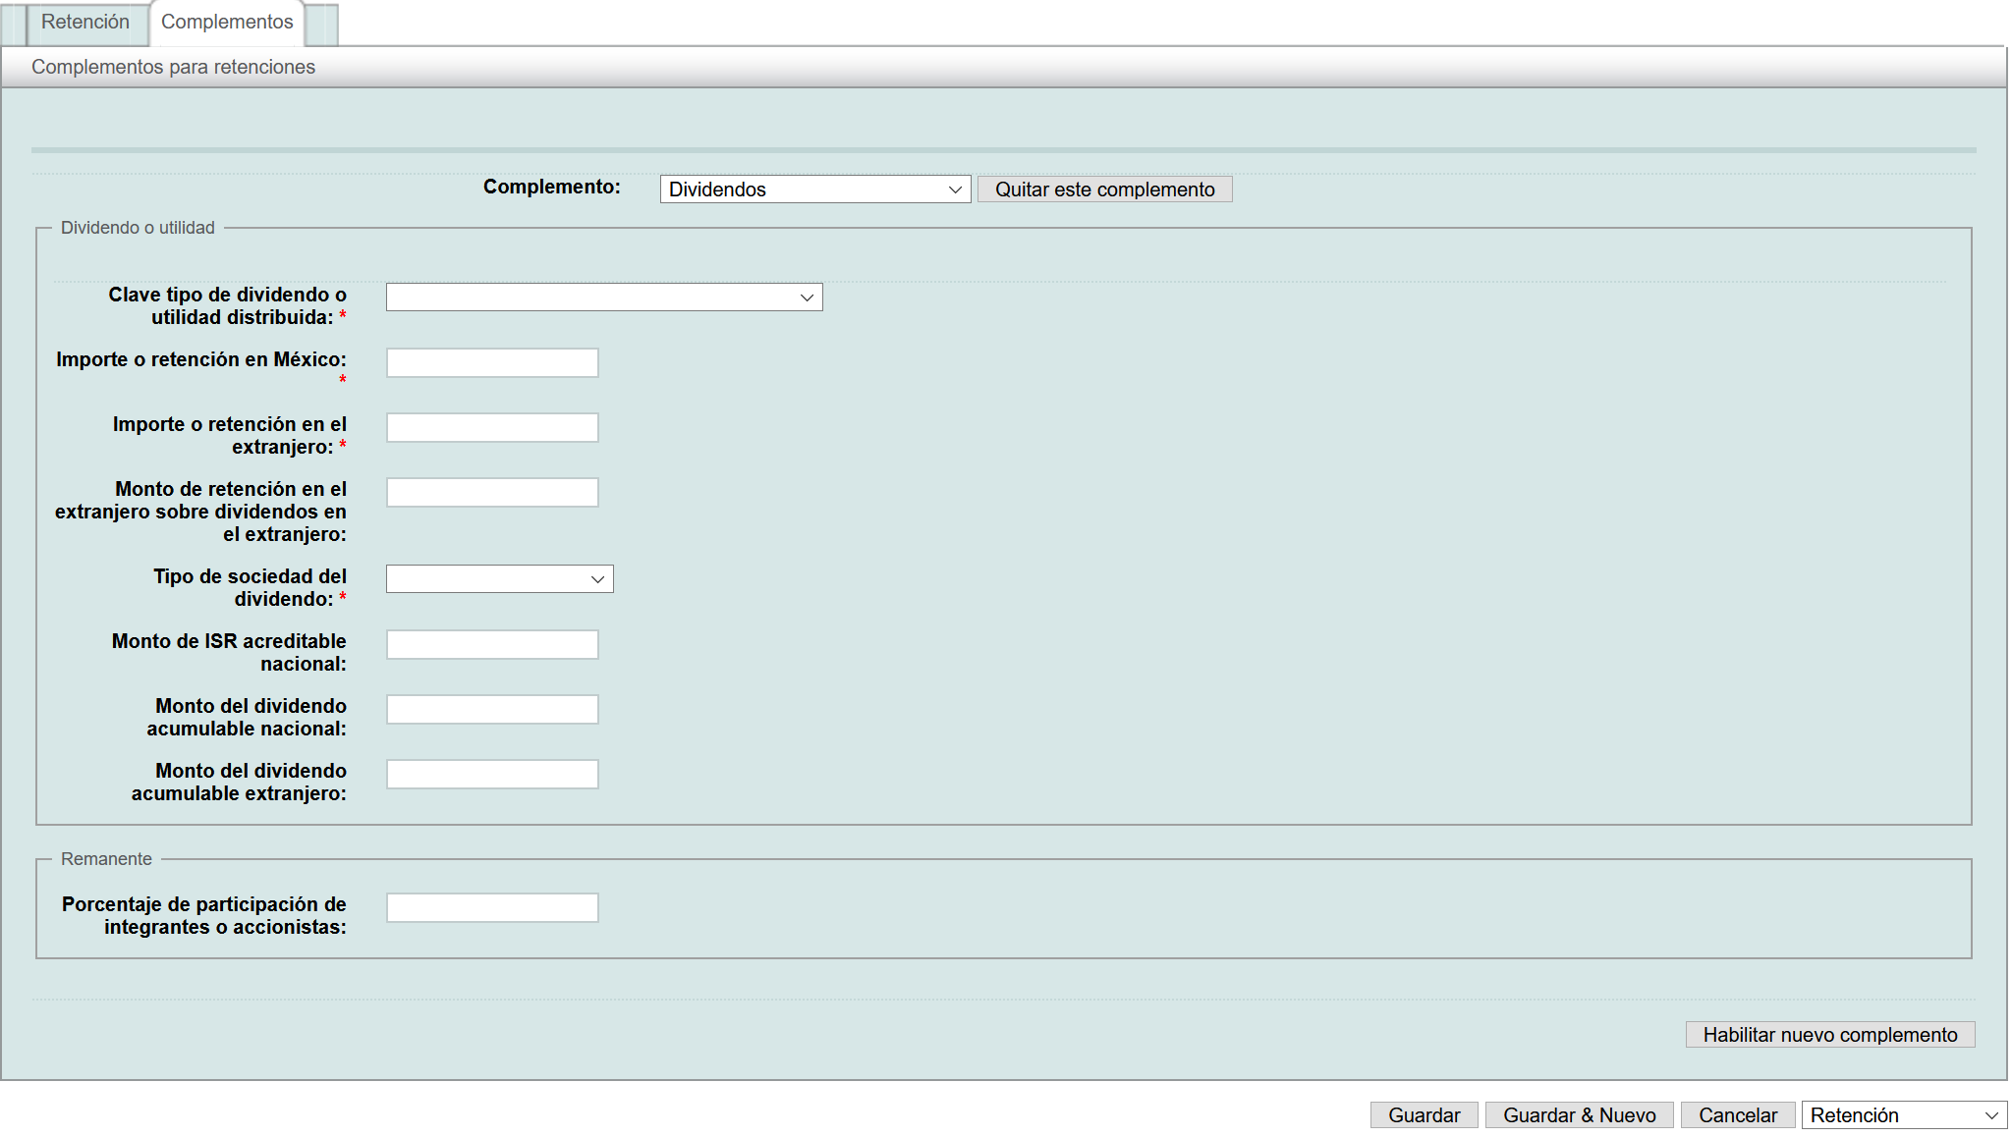This screenshot has width=2012, height=1137.
Task: Open the bottom Retención dropdown
Action: coord(1903,1115)
